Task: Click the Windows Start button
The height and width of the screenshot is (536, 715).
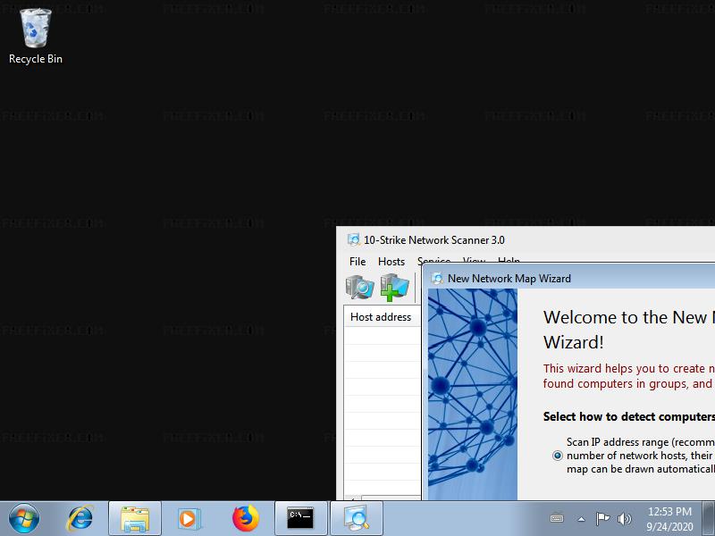Action: (24, 518)
